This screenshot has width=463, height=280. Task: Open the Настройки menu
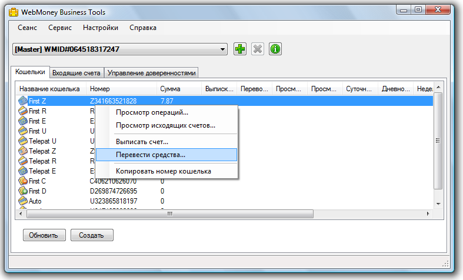[101, 28]
